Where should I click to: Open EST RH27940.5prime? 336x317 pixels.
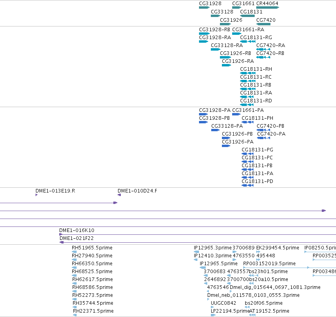74,260
